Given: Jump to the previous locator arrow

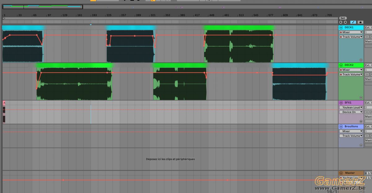Looking at the screenshot, I should point(341,22).
